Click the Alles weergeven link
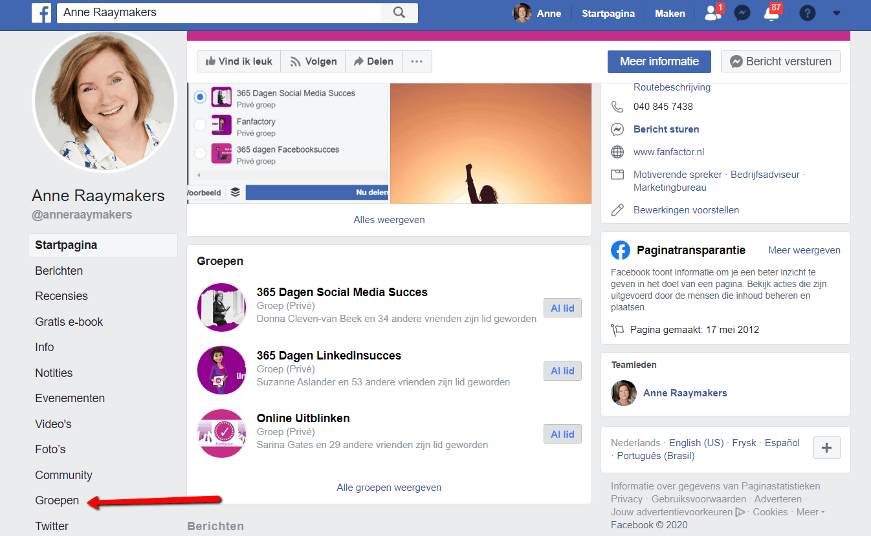The image size is (871, 536). (389, 220)
